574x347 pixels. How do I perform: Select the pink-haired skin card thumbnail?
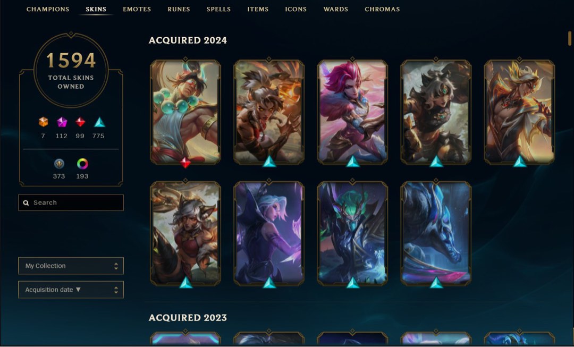[352, 112]
